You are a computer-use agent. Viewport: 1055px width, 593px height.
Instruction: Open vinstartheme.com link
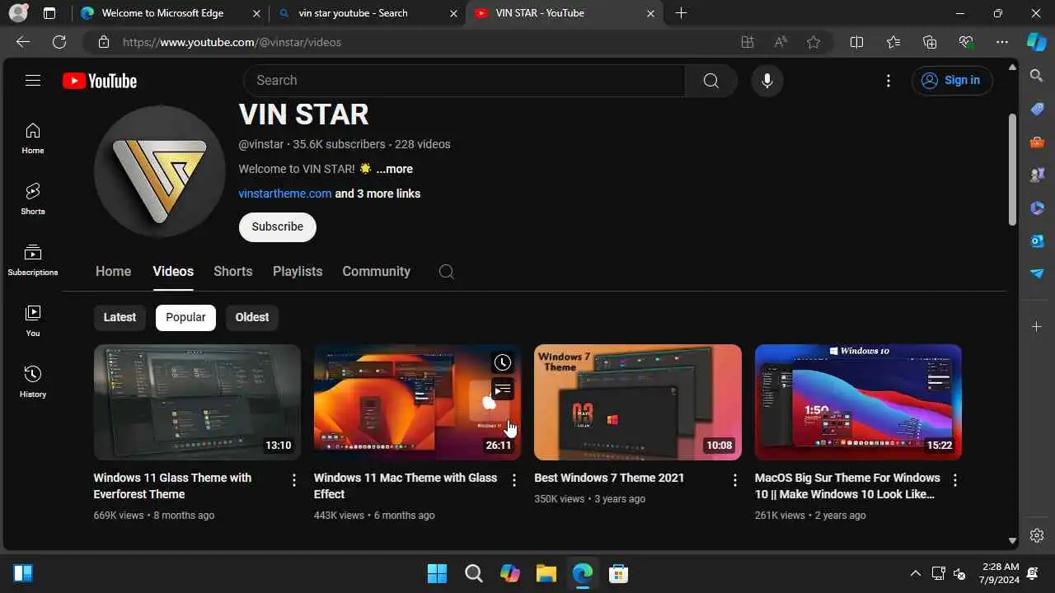[285, 194]
